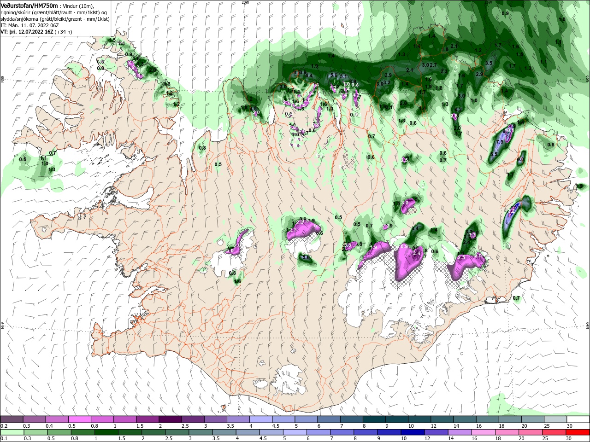The height and width of the screenshot is (442, 590).
Task: Click the 3.2 precipitation value on the map
Action: [387, 83]
